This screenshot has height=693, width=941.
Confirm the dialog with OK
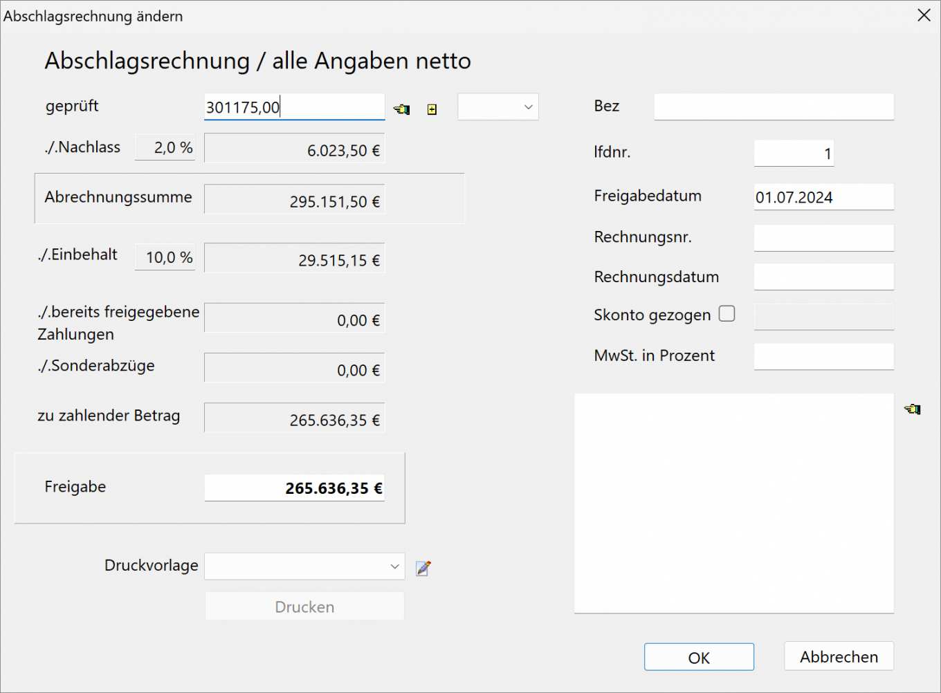coord(699,657)
